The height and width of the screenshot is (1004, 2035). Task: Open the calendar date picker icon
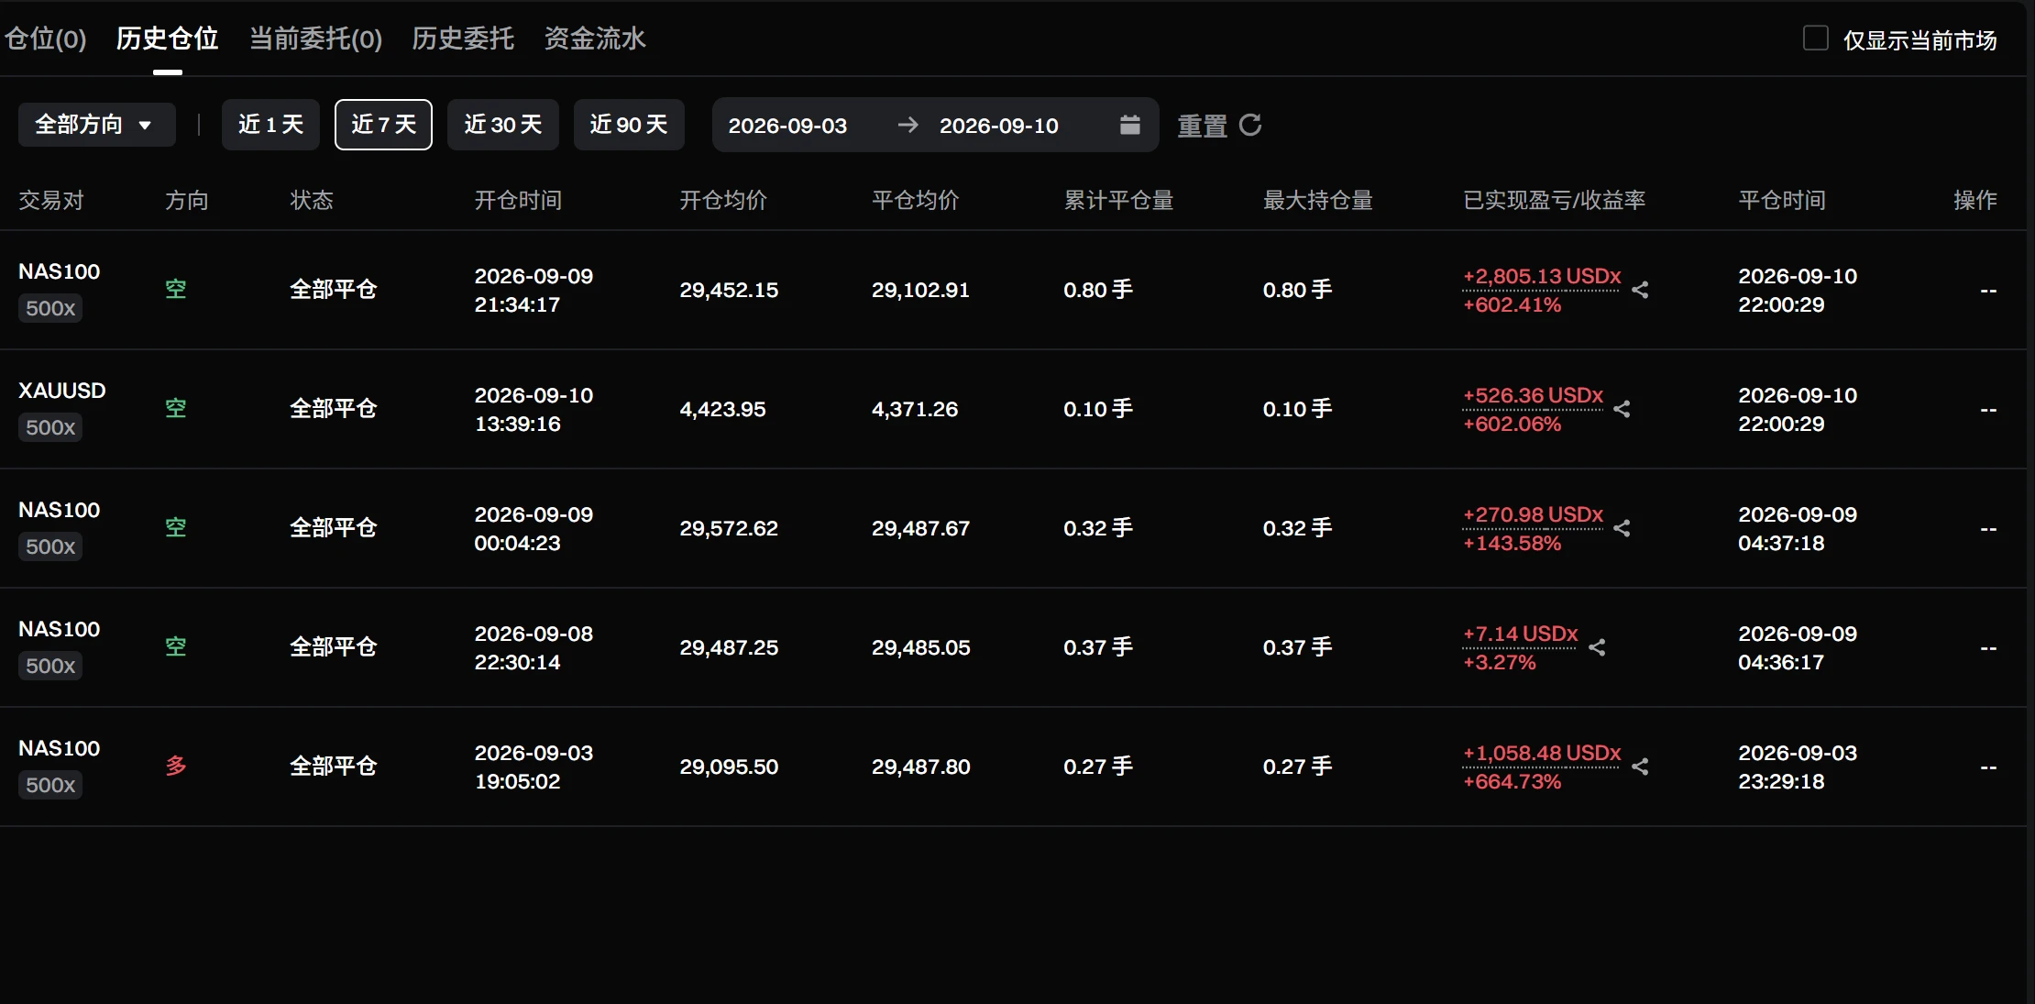(1130, 125)
